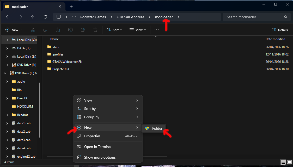
Task: Choose Show more options
Action: click(108, 157)
